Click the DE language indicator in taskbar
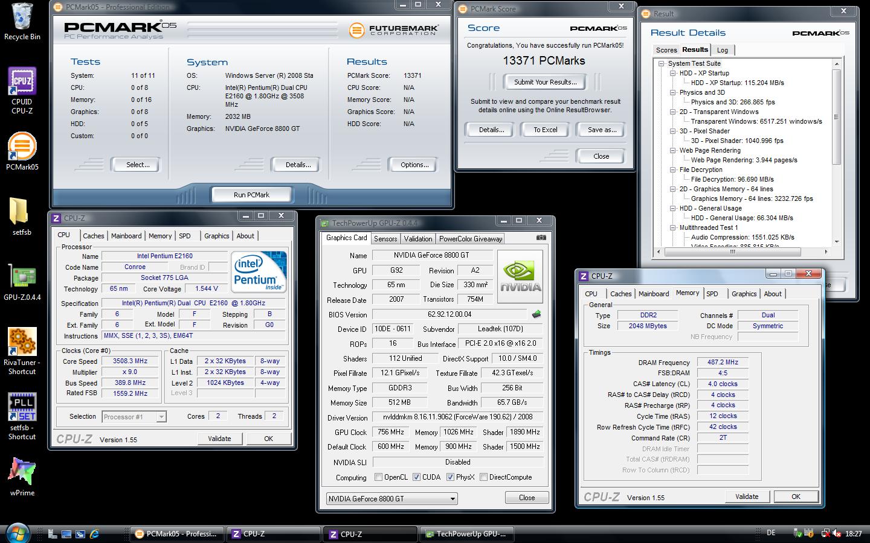Screen dimensions: 870x543 tap(771, 533)
